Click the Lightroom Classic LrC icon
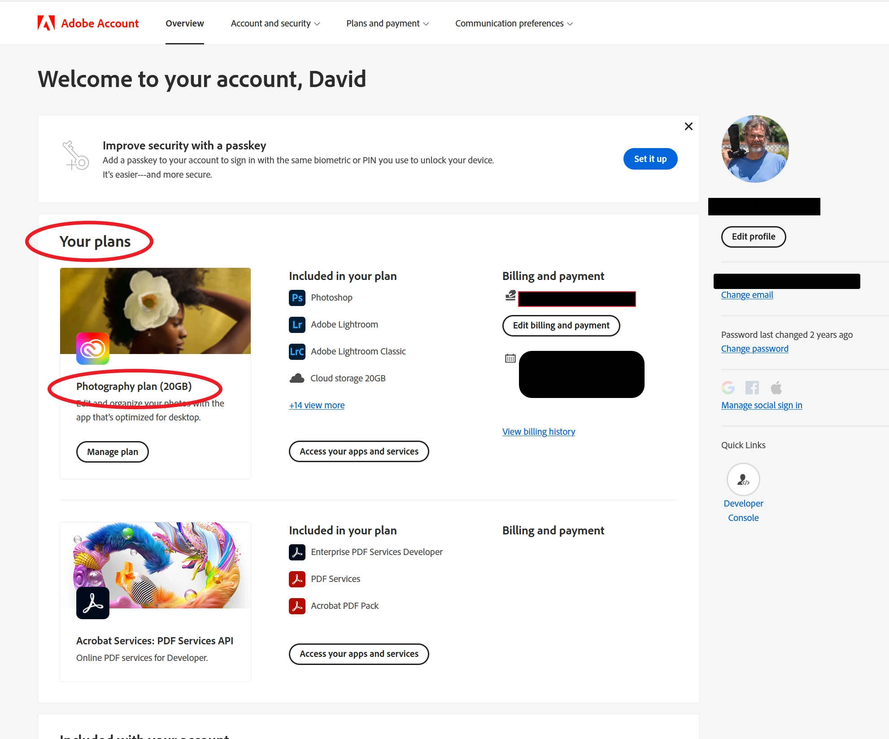The width and height of the screenshot is (889, 739). pyautogui.click(x=297, y=352)
